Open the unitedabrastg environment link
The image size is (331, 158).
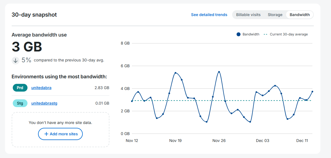tap(44, 103)
